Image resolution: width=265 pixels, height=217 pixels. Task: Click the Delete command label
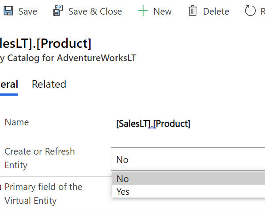216,12
